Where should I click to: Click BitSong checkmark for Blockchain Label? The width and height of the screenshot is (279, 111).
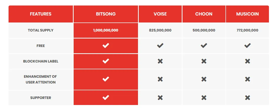[106, 61]
